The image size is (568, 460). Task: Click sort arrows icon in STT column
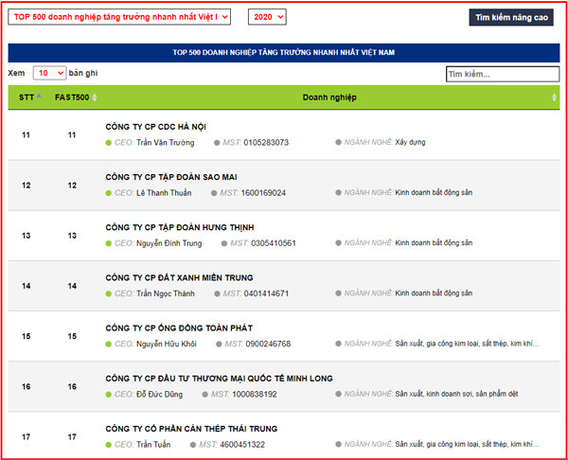(x=38, y=97)
